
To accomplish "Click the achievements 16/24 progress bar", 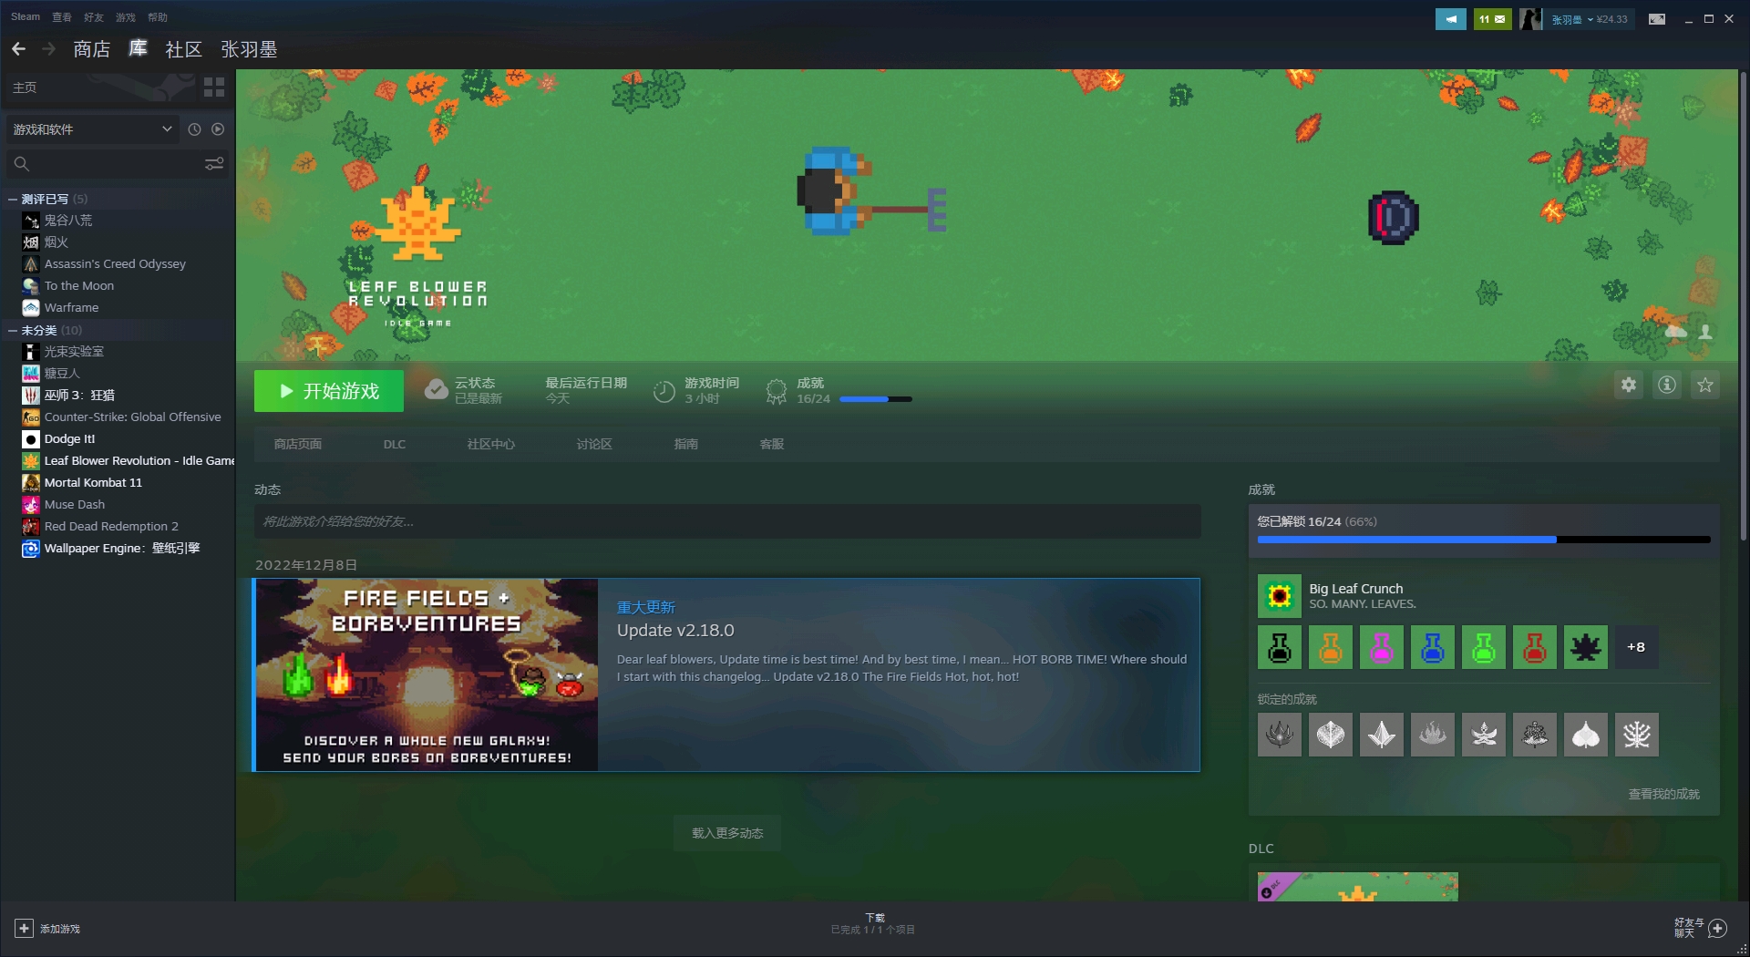I will click(1484, 540).
